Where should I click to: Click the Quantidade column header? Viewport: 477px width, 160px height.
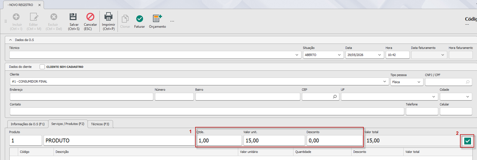(323, 152)
